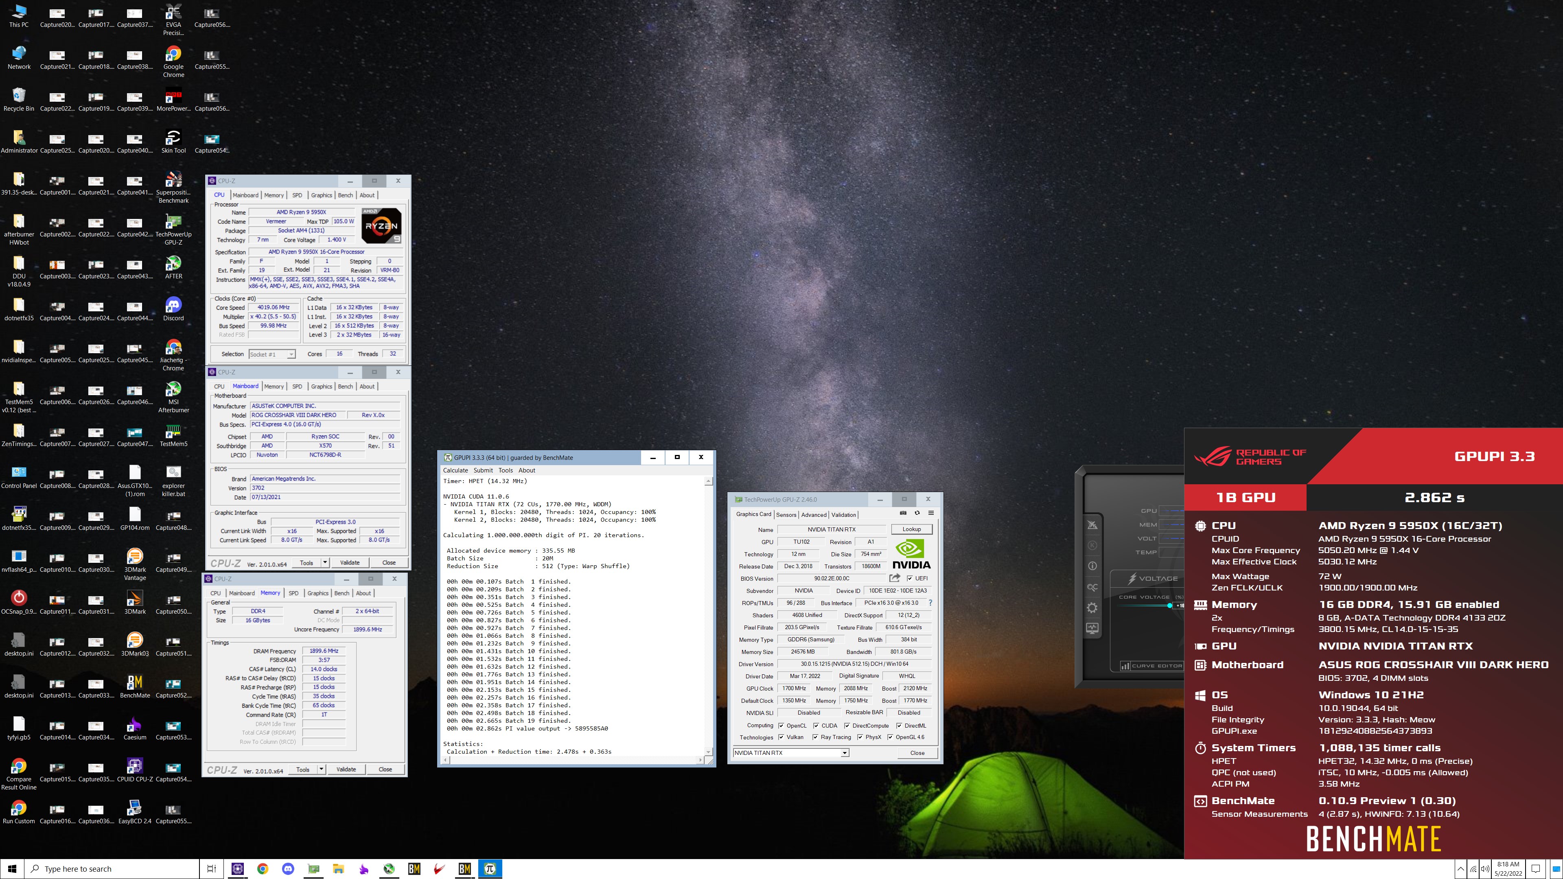Open the TestMem5 desktop icon
This screenshot has height=879, width=1563.
173,435
